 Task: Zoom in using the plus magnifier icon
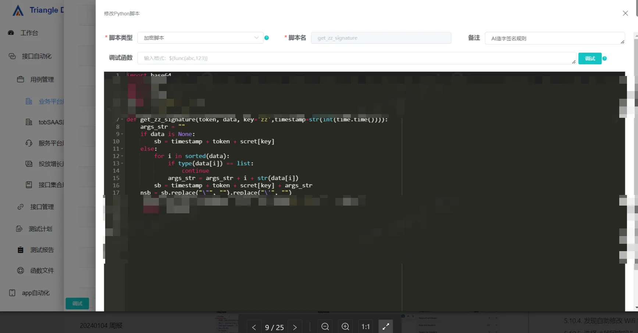[x=345, y=326]
